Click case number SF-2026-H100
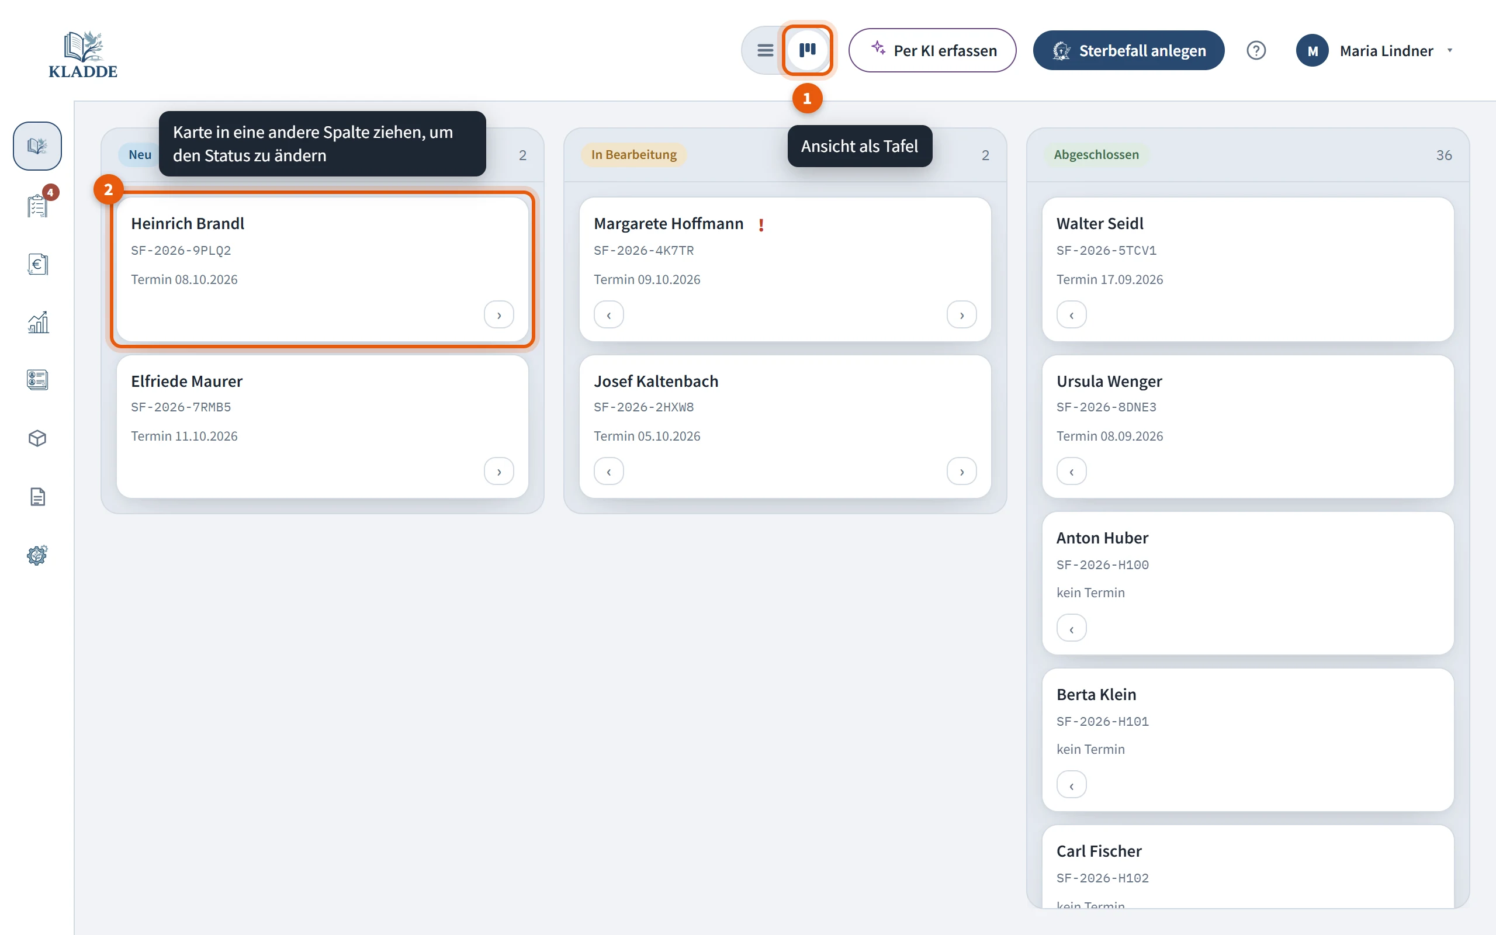This screenshot has width=1496, height=935. [1102, 565]
